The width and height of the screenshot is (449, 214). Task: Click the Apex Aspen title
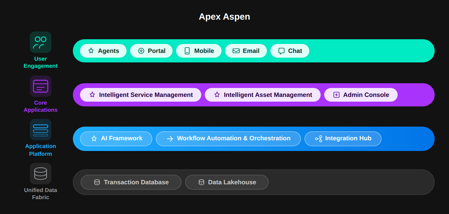[x=224, y=17]
